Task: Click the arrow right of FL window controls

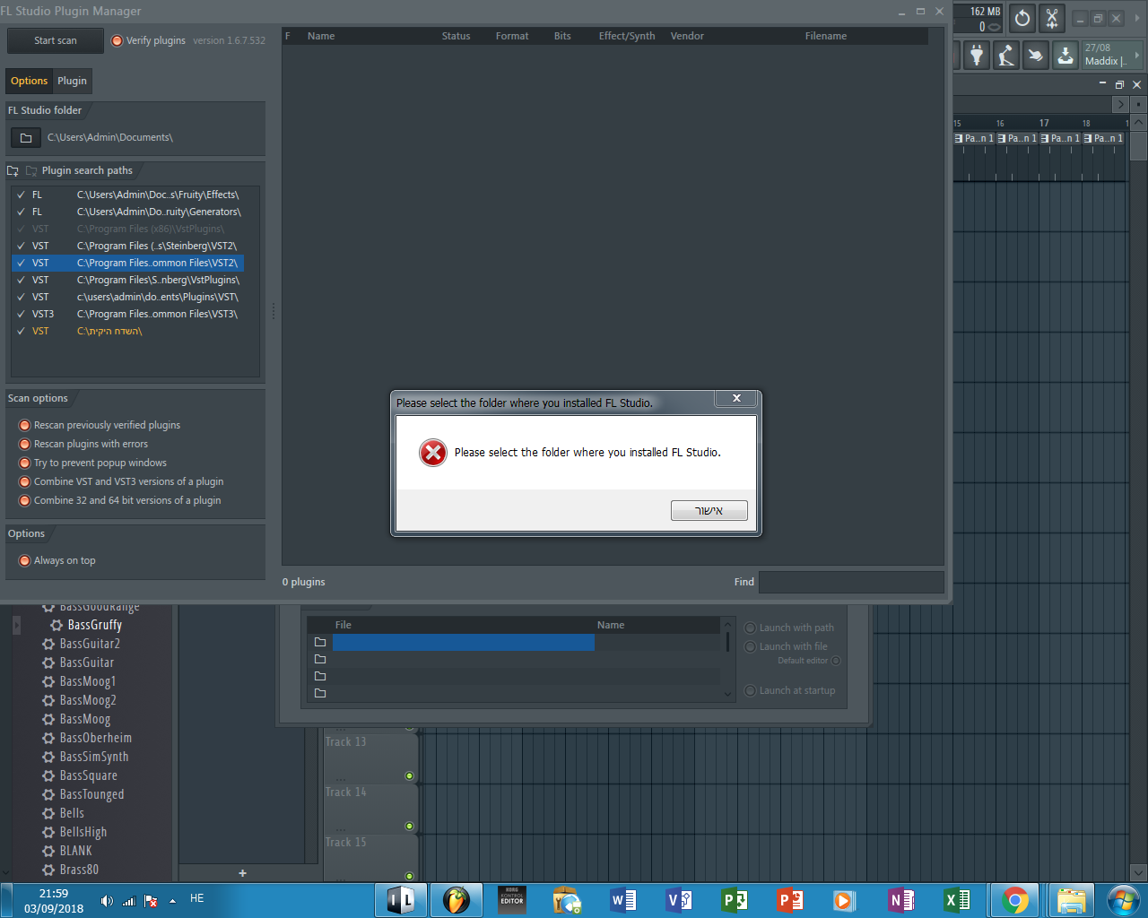Action: coord(1135,18)
